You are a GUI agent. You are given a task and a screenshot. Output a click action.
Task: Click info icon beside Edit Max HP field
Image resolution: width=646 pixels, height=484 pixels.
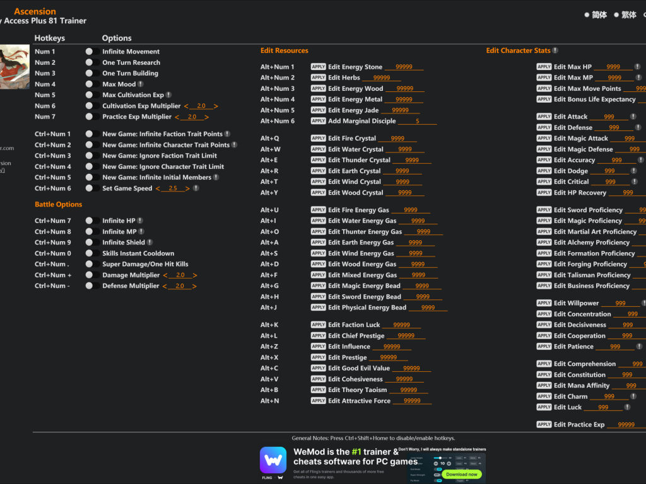pos(637,67)
